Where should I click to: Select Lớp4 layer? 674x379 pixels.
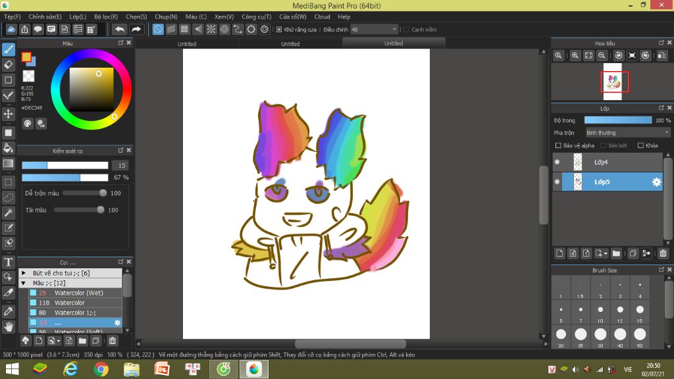click(608, 162)
